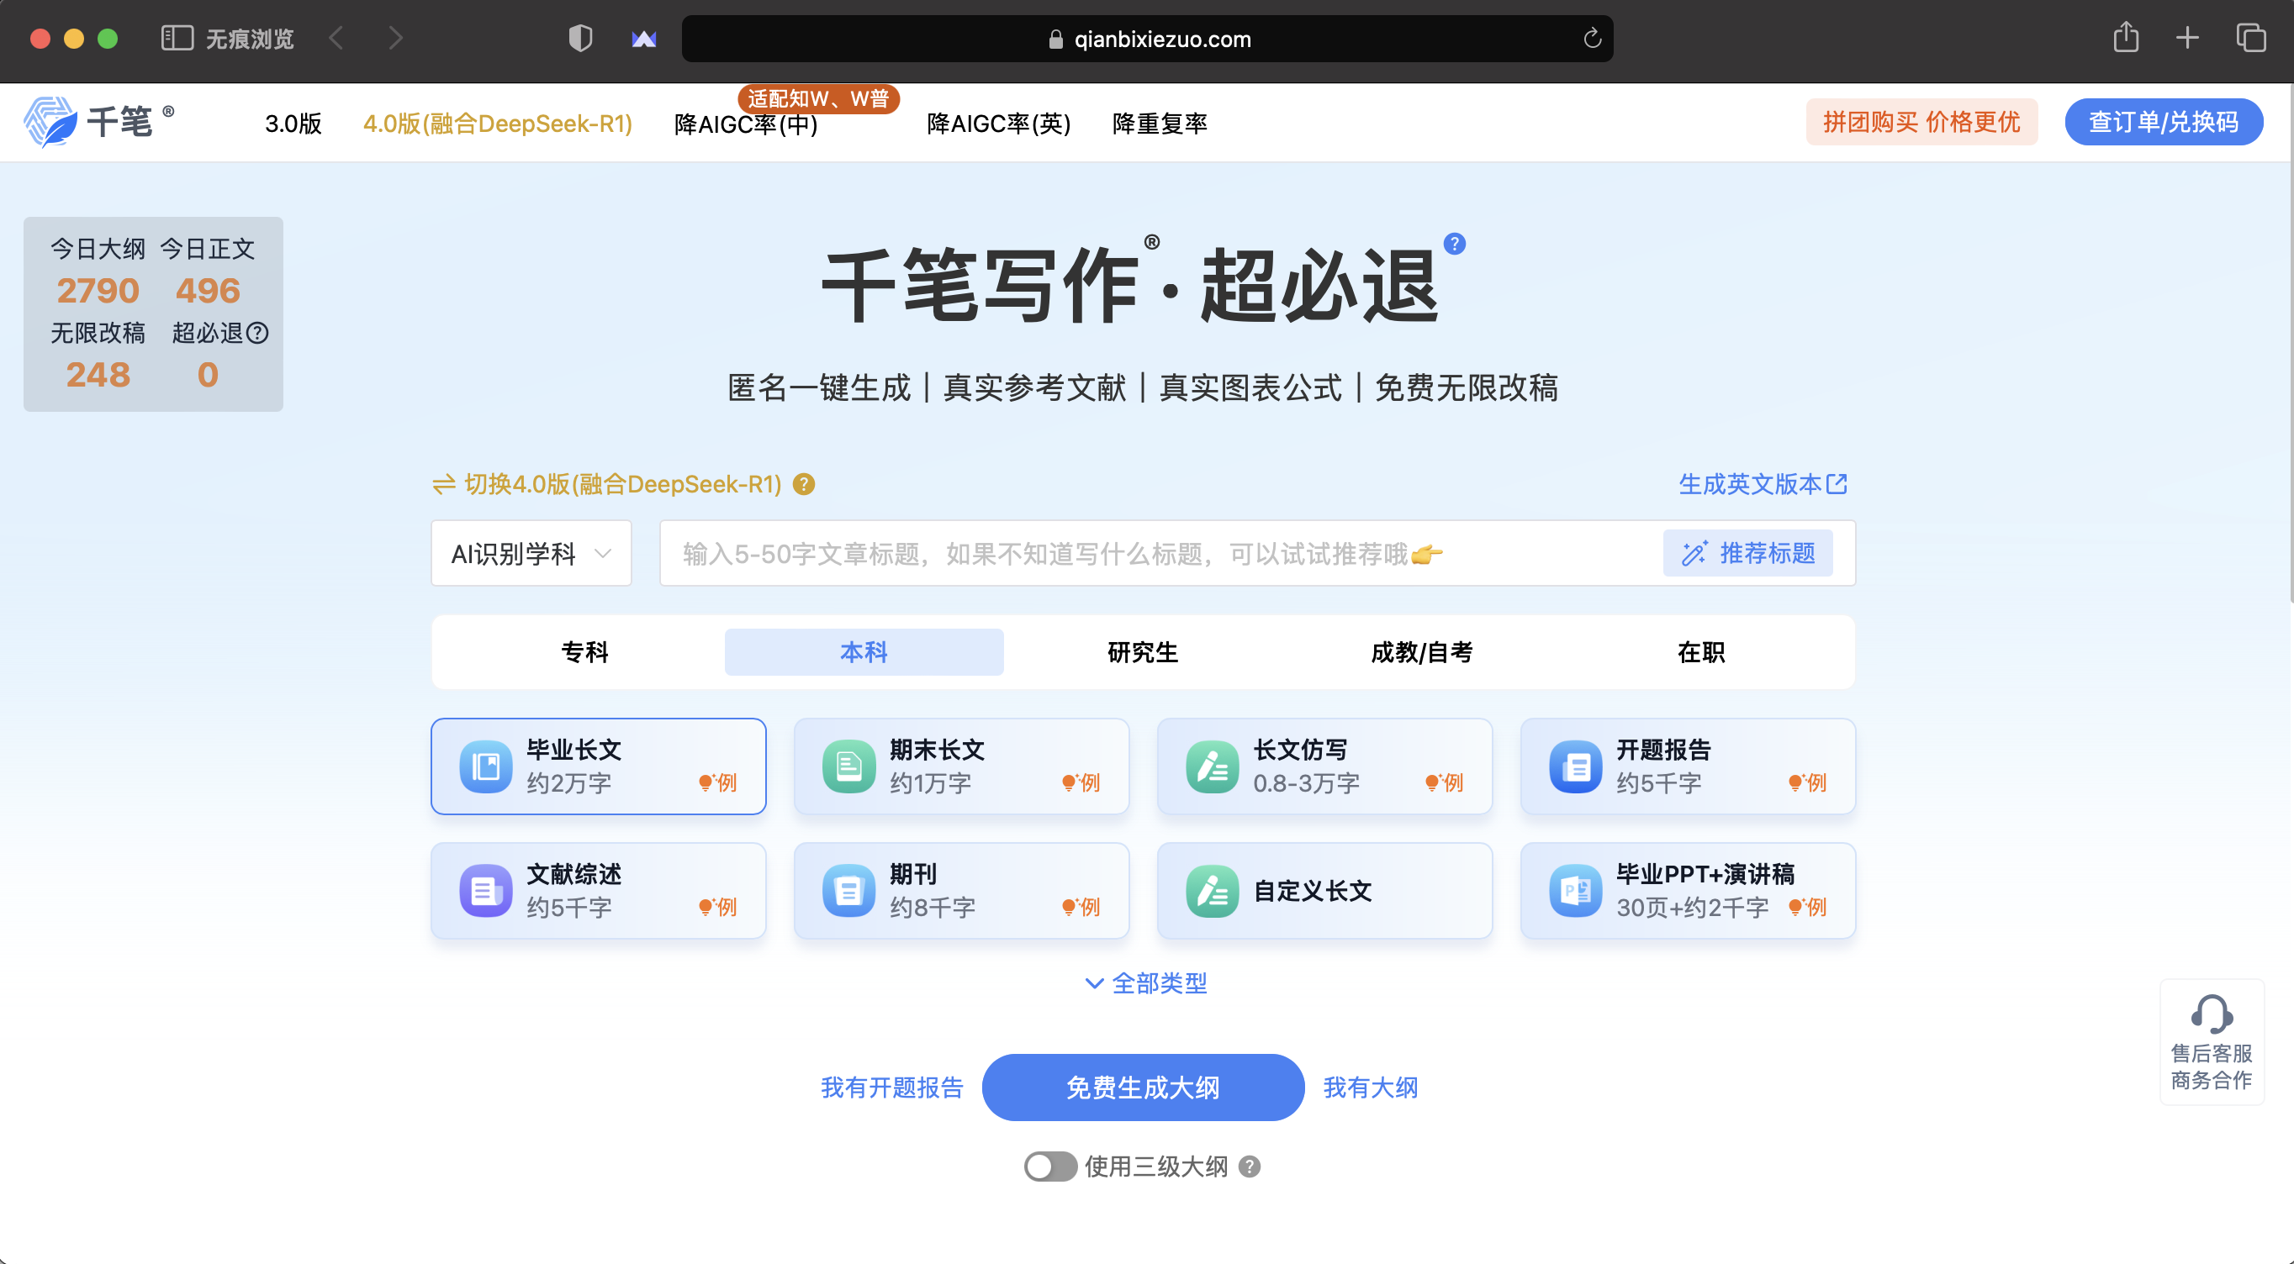2294x1264 pixels.
Task: Select the 研究生 tab
Action: point(1143,652)
